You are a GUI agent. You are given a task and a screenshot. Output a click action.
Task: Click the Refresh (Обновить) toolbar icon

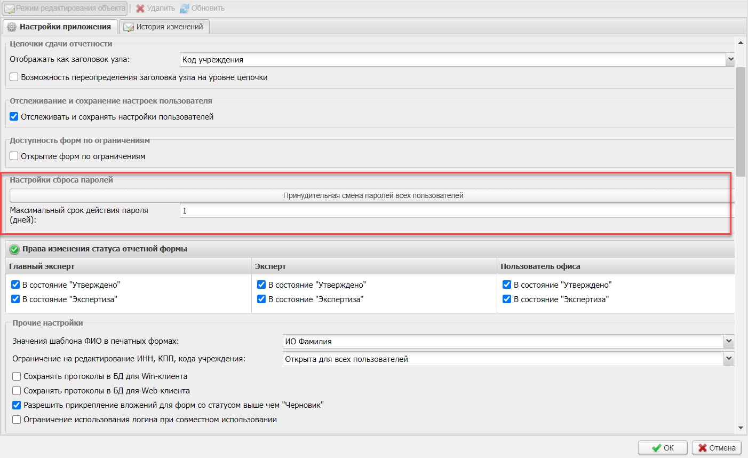[x=185, y=9]
